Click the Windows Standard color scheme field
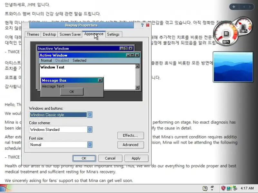This screenshot has width=258, height=193. [58, 130]
